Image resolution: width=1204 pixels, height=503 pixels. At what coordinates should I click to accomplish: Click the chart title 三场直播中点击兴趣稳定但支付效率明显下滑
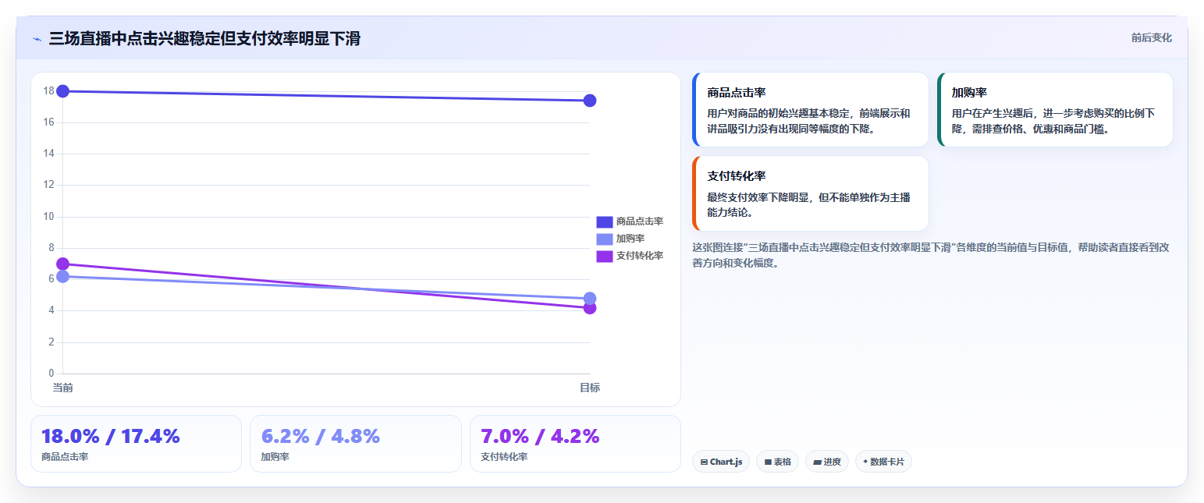point(204,39)
